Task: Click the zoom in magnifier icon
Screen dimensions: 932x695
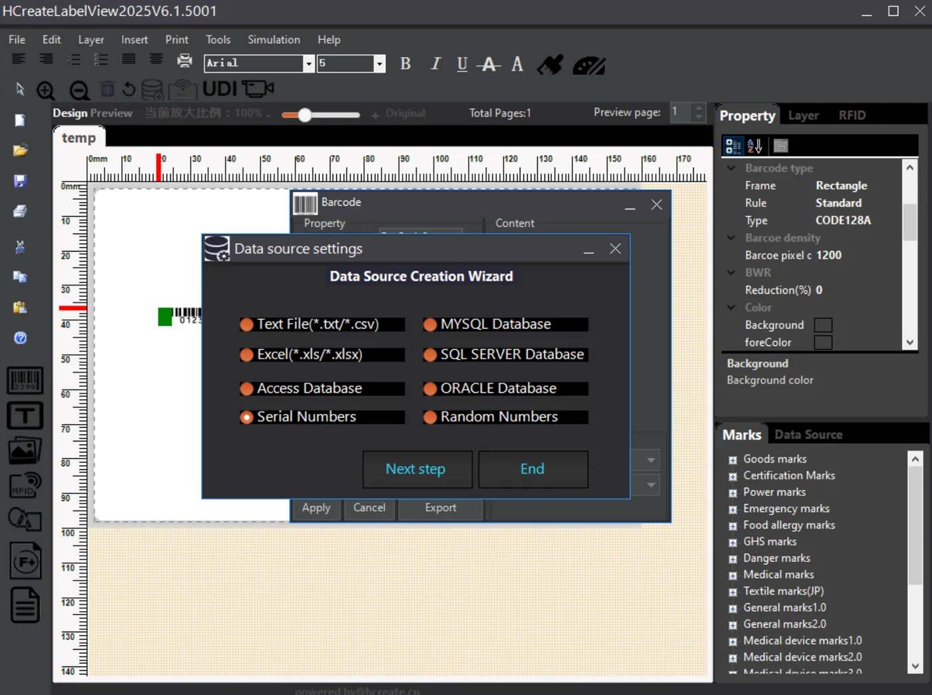Action: click(x=46, y=90)
